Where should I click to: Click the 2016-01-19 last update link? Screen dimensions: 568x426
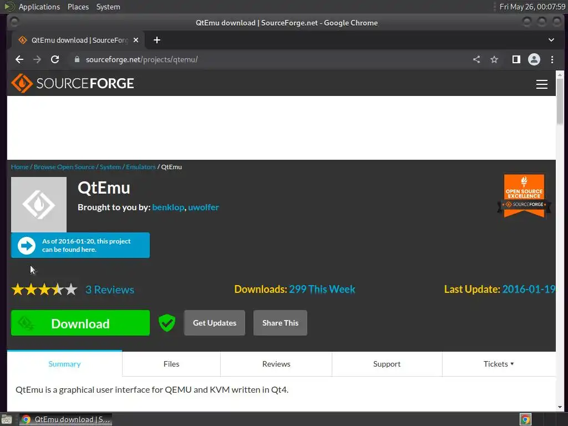[x=529, y=289]
